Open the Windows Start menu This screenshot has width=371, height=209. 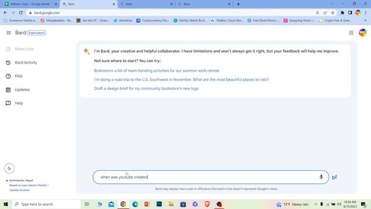[x=6, y=204]
